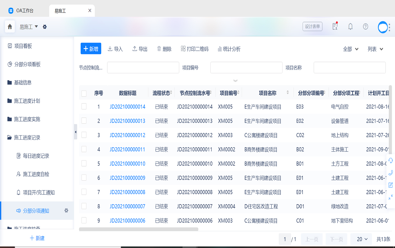Click the edit note icon on the right edge
The height and width of the screenshot is (248, 395).
pyautogui.click(x=391, y=185)
